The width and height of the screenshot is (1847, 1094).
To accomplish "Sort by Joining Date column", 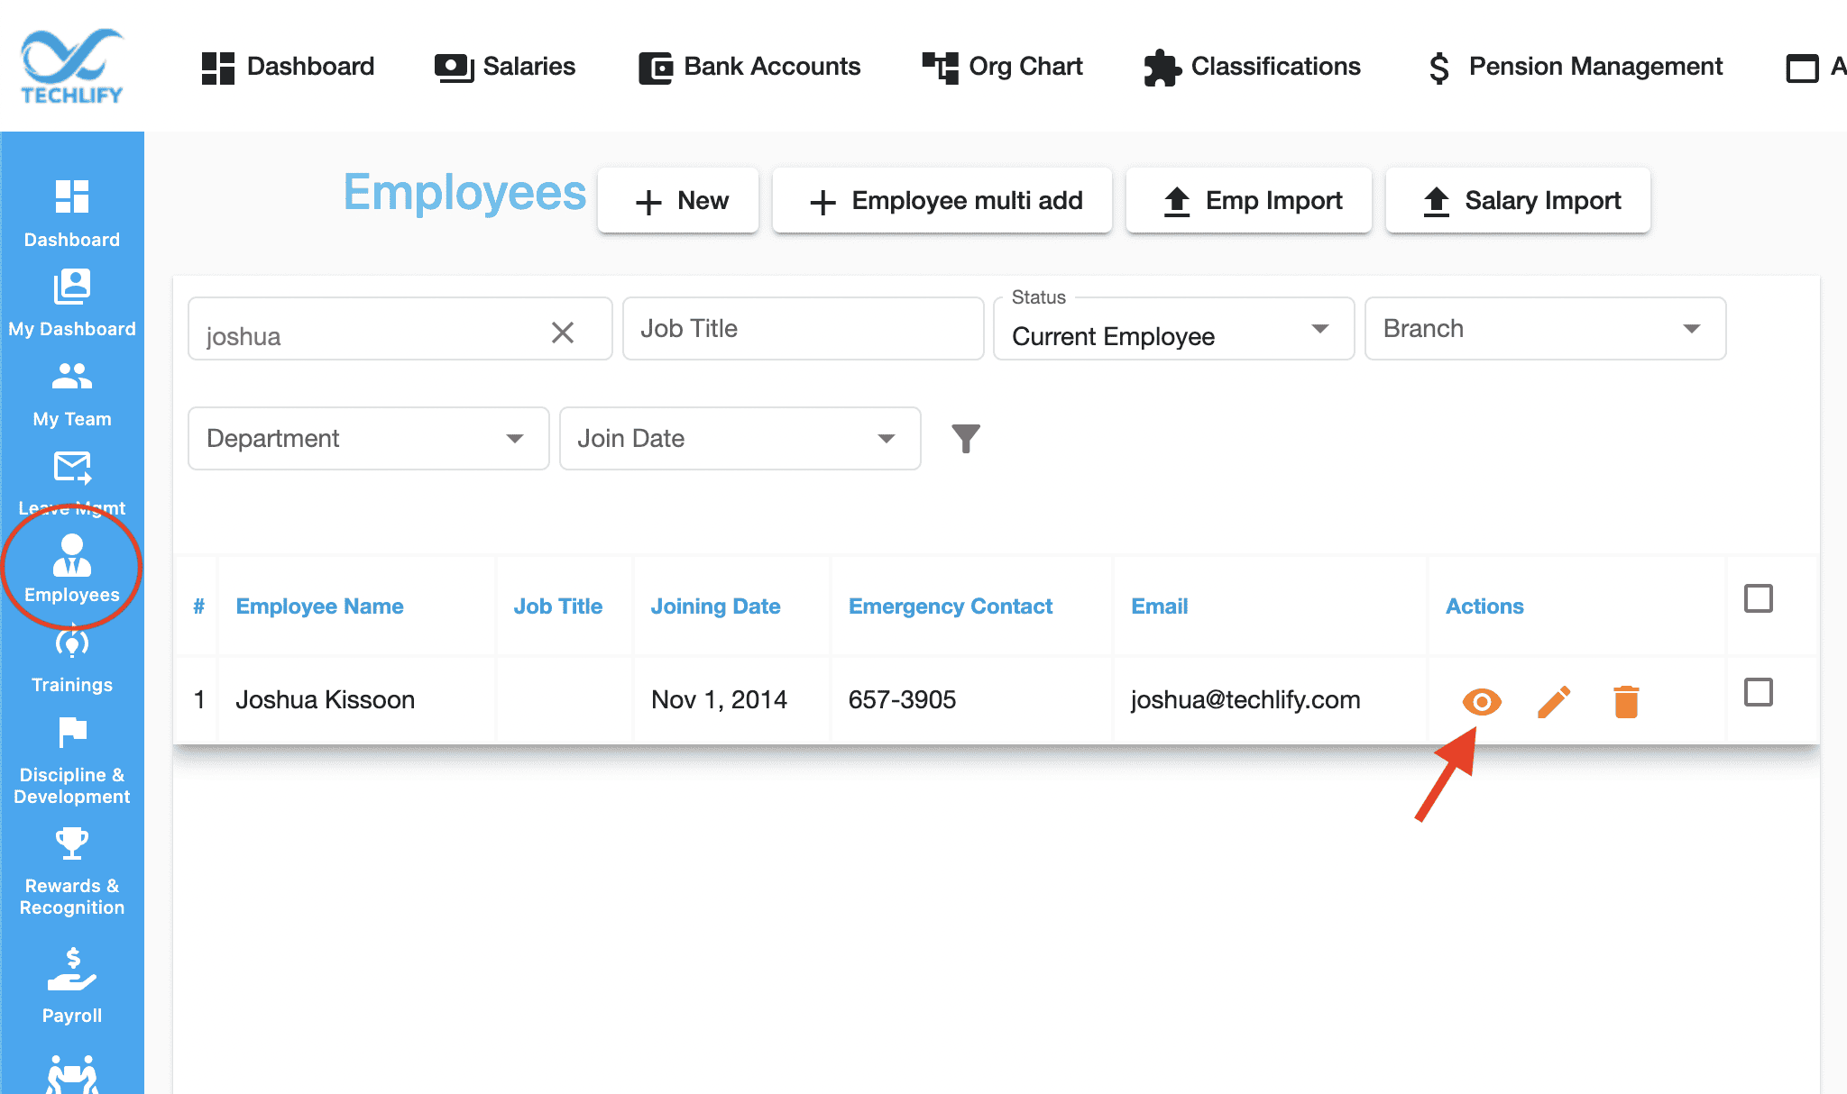I will pos(716,606).
